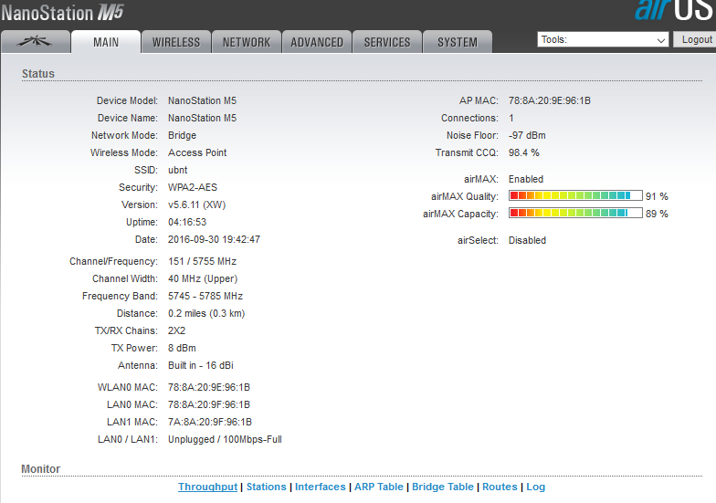Select the airMAX value Enabled
The width and height of the screenshot is (716, 503).
[x=526, y=179]
